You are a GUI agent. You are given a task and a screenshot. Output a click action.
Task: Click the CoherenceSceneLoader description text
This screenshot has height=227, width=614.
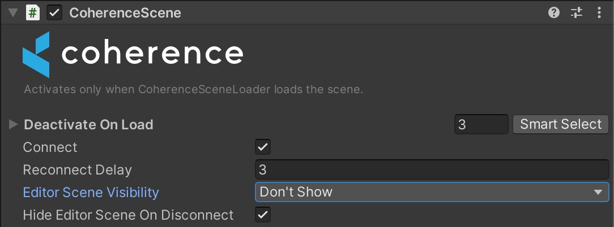click(x=193, y=89)
